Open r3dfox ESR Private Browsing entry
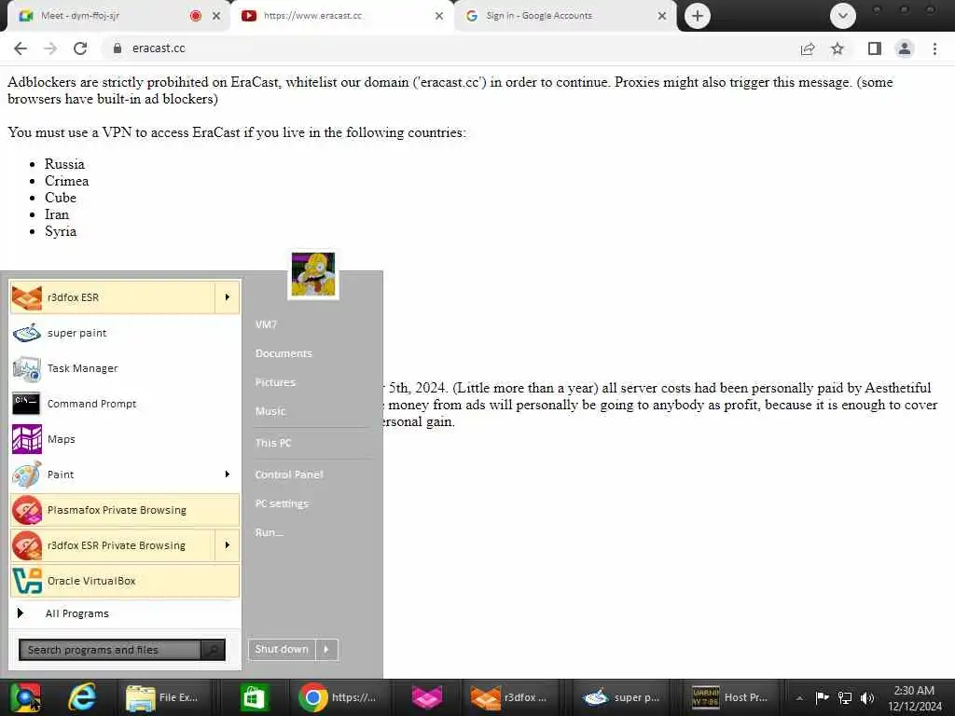The width and height of the screenshot is (955, 716). click(x=113, y=545)
